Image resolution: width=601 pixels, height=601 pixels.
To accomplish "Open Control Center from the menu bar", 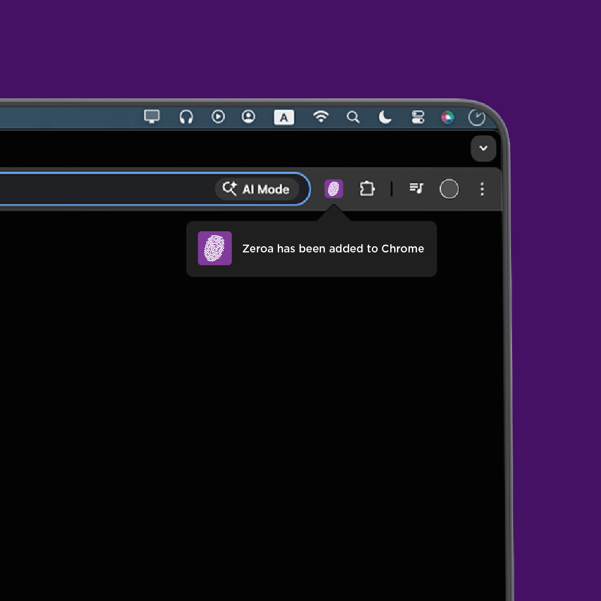I will pyautogui.click(x=418, y=117).
